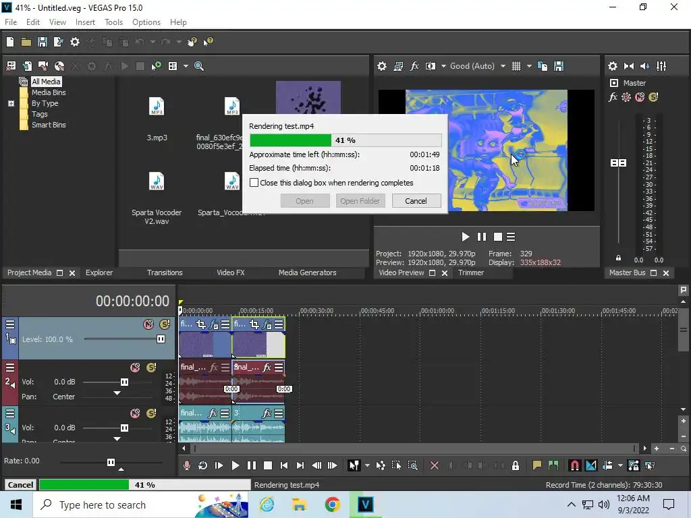
Task: Toggle Mute on audio track 3
Action: point(135,413)
